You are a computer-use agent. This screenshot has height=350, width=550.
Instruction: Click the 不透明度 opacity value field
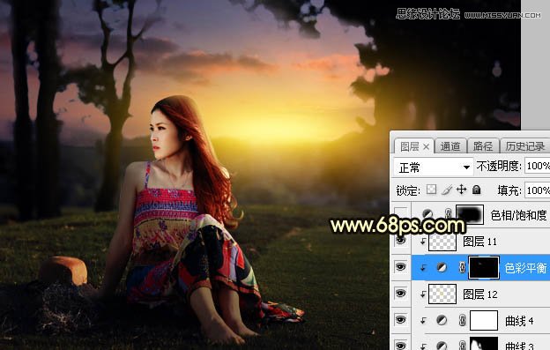click(x=537, y=166)
